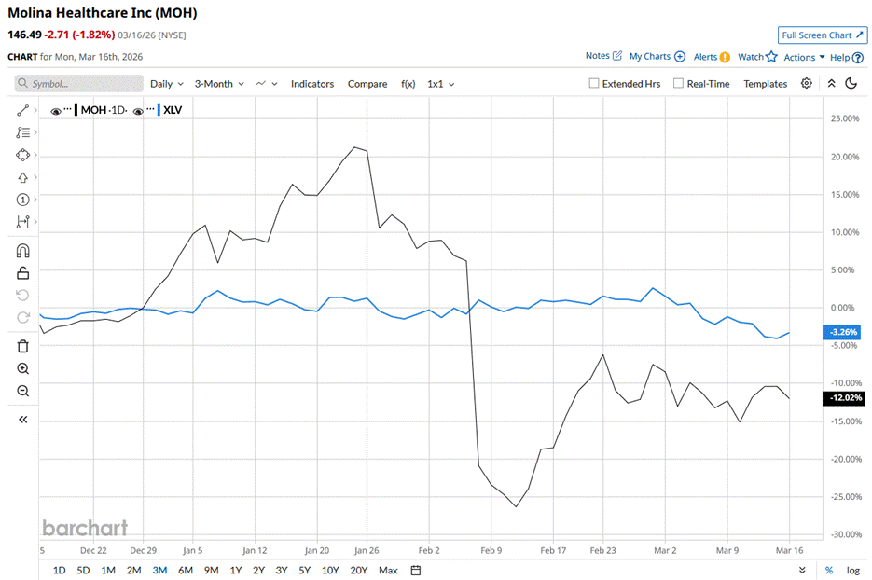Open chart settings gear icon
Screen dimensions: 872x580
coord(807,84)
